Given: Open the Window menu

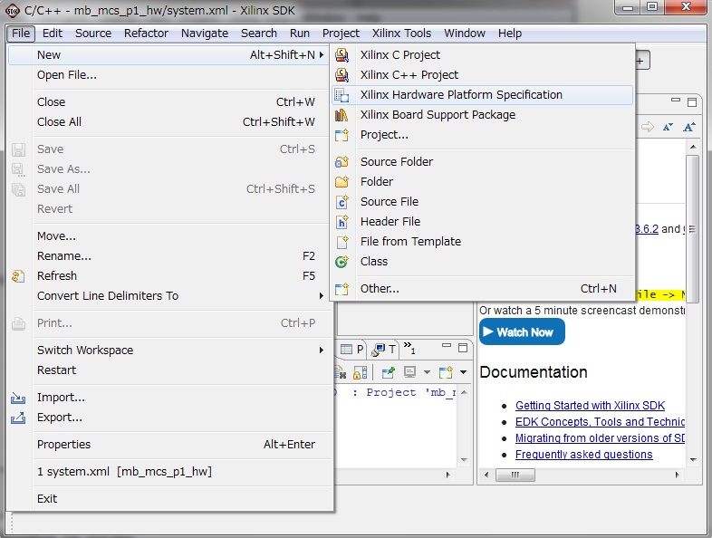Looking at the screenshot, I should coord(465,34).
